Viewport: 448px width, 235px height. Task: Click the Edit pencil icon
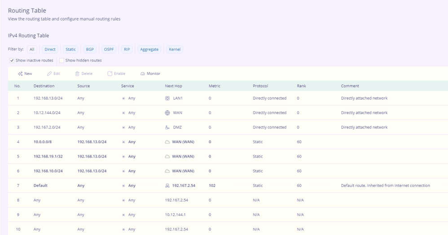tap(49, 73)
